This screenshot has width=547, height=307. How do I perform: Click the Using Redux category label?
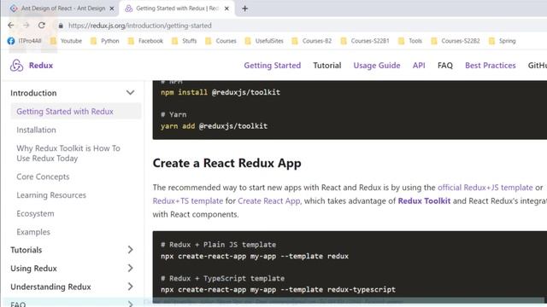pos(33,269)
